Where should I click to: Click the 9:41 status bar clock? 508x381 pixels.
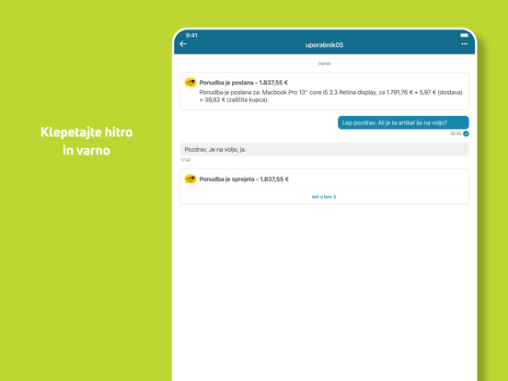pos(191,35)
